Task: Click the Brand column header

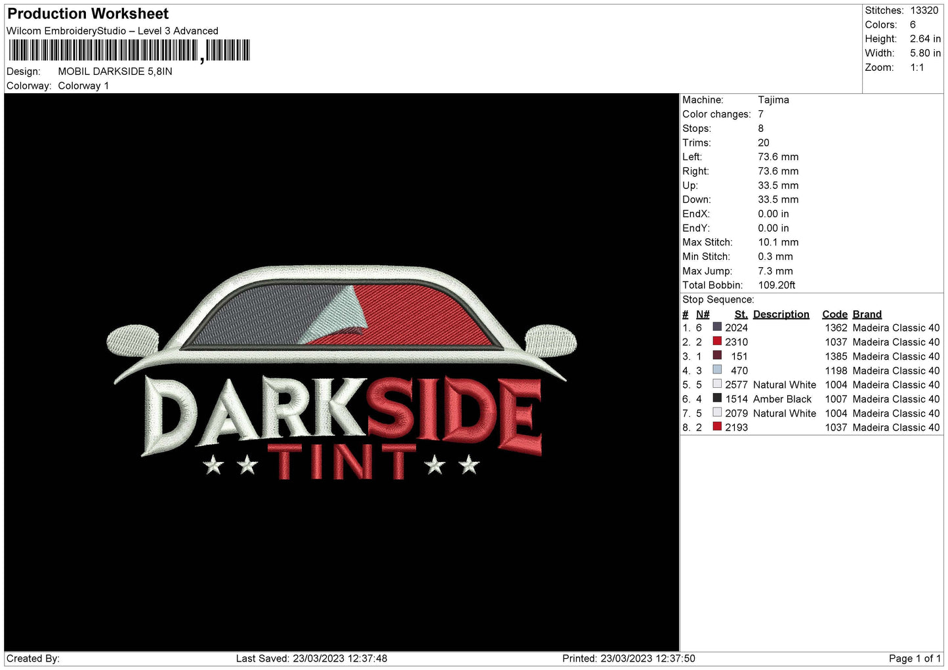Action: (867, 314)
